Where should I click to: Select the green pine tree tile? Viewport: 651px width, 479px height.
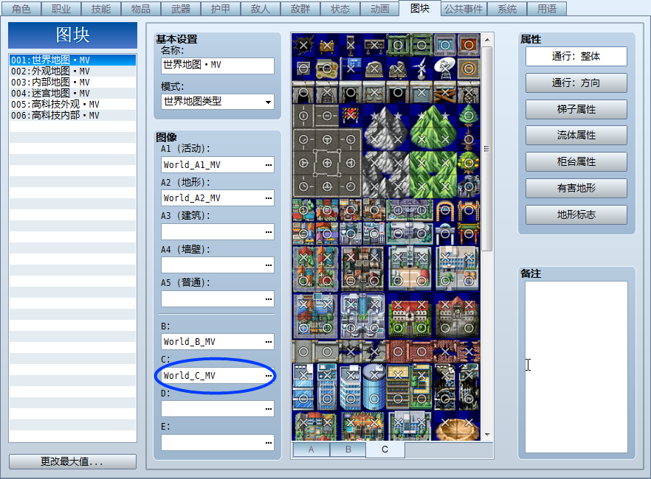(x=468, y=116)
